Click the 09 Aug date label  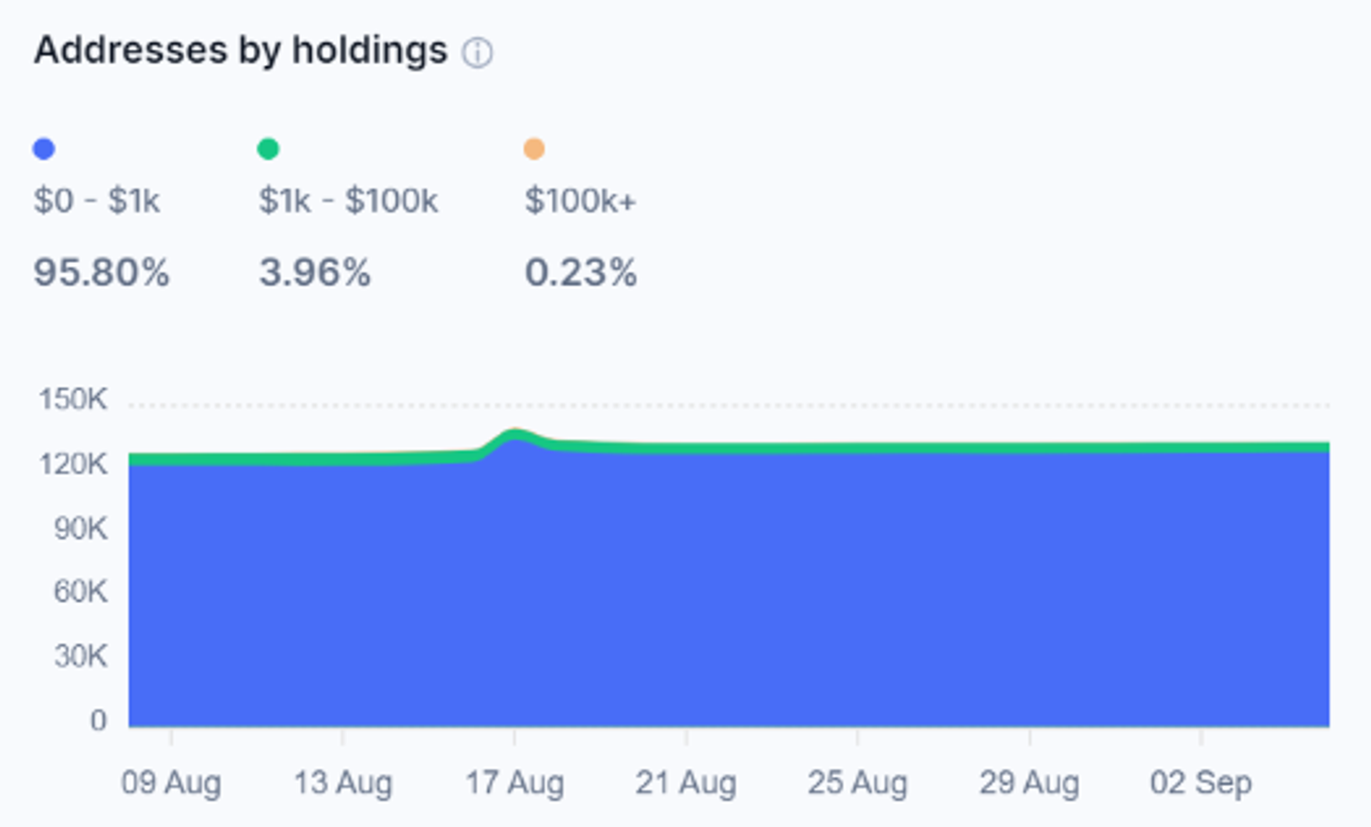pos(171,783)
